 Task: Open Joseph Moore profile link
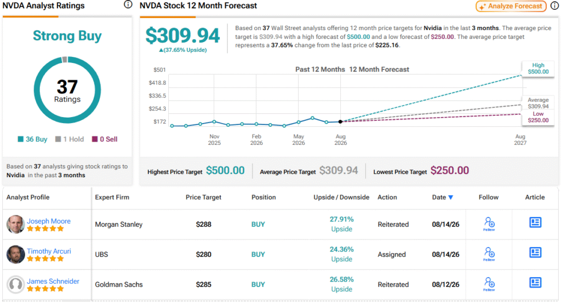pyautogui.click(x=49, y=221)
